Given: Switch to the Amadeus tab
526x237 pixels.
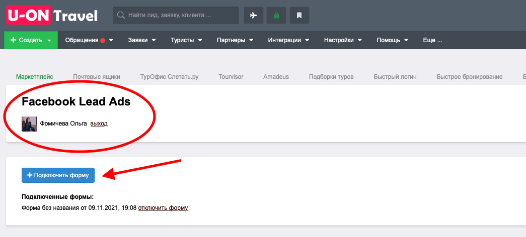Looking at the screenshot, I should click(x=276, y=77).
